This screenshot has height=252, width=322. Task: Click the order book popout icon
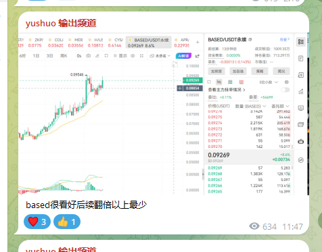(209, 82)
